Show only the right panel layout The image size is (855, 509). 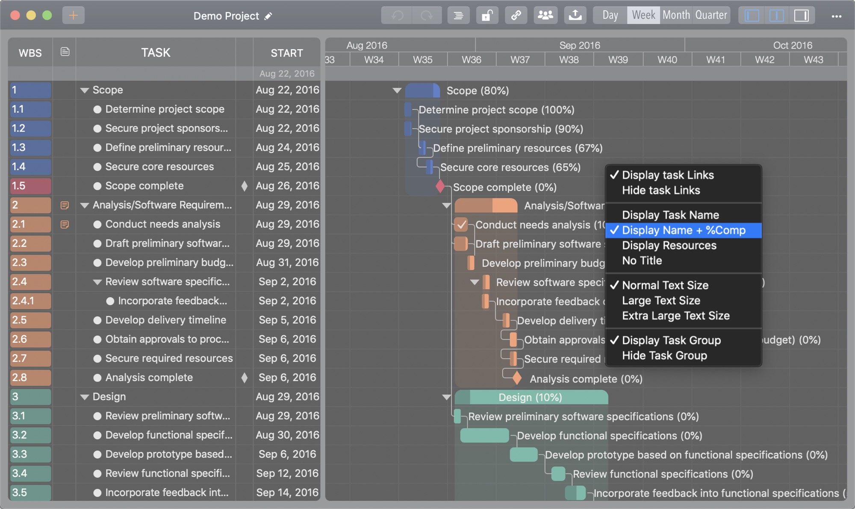point(801,16)
